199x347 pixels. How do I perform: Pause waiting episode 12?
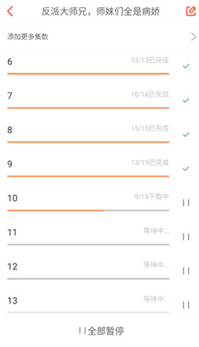tap(186, 271)
